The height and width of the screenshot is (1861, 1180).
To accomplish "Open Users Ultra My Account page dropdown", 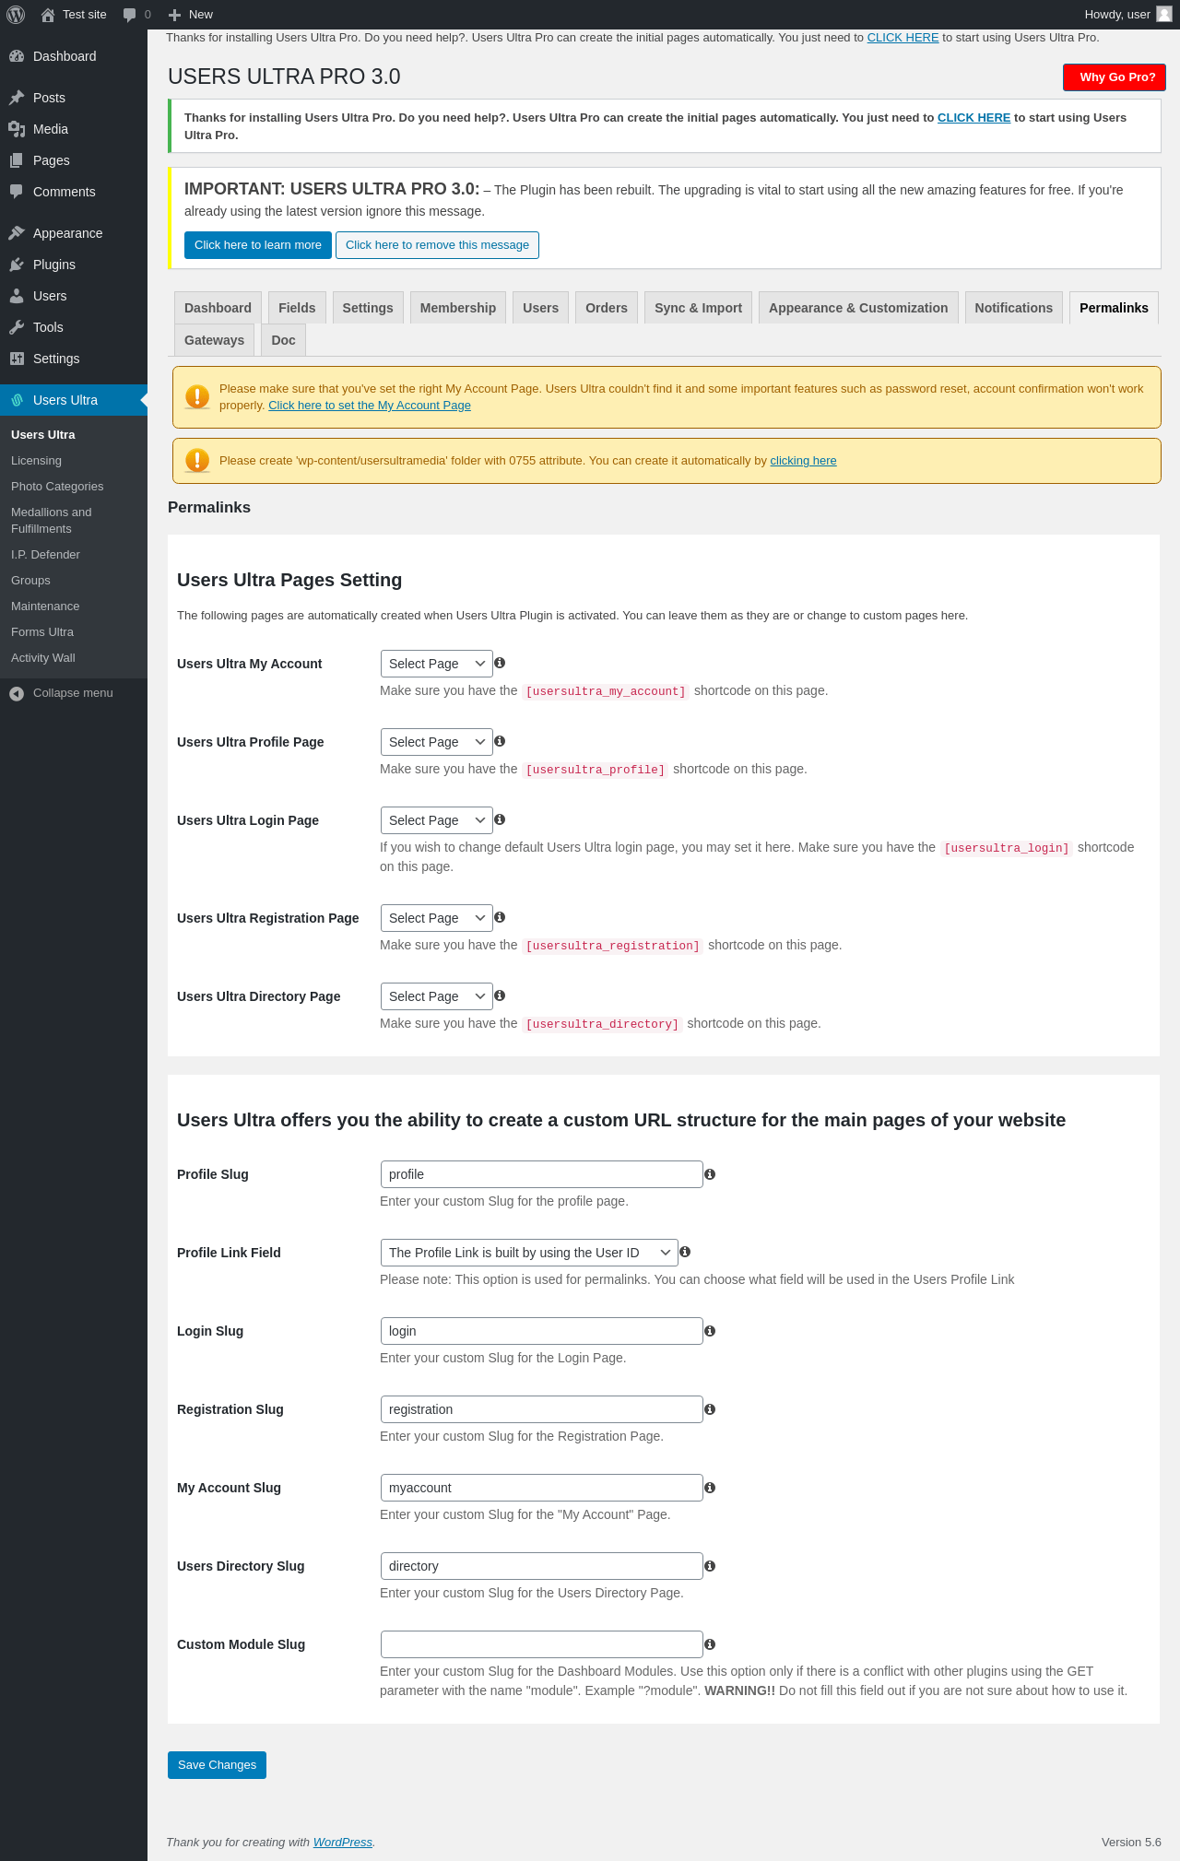I will [437, 664].
